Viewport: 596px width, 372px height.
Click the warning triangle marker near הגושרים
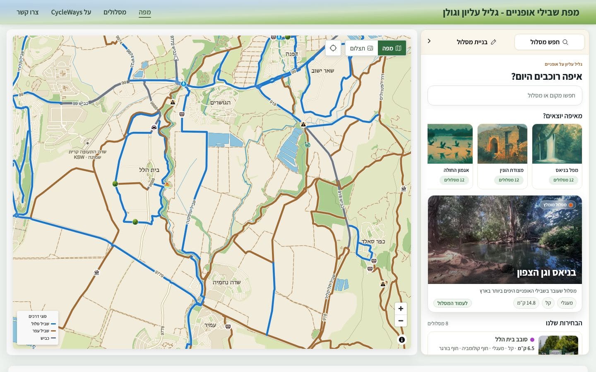click(173, 102)
